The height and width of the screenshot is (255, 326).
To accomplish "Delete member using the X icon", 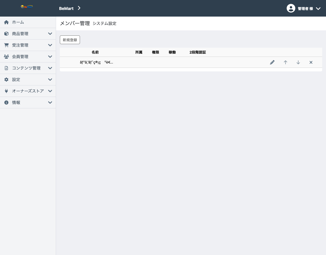I will pos(311,62).
